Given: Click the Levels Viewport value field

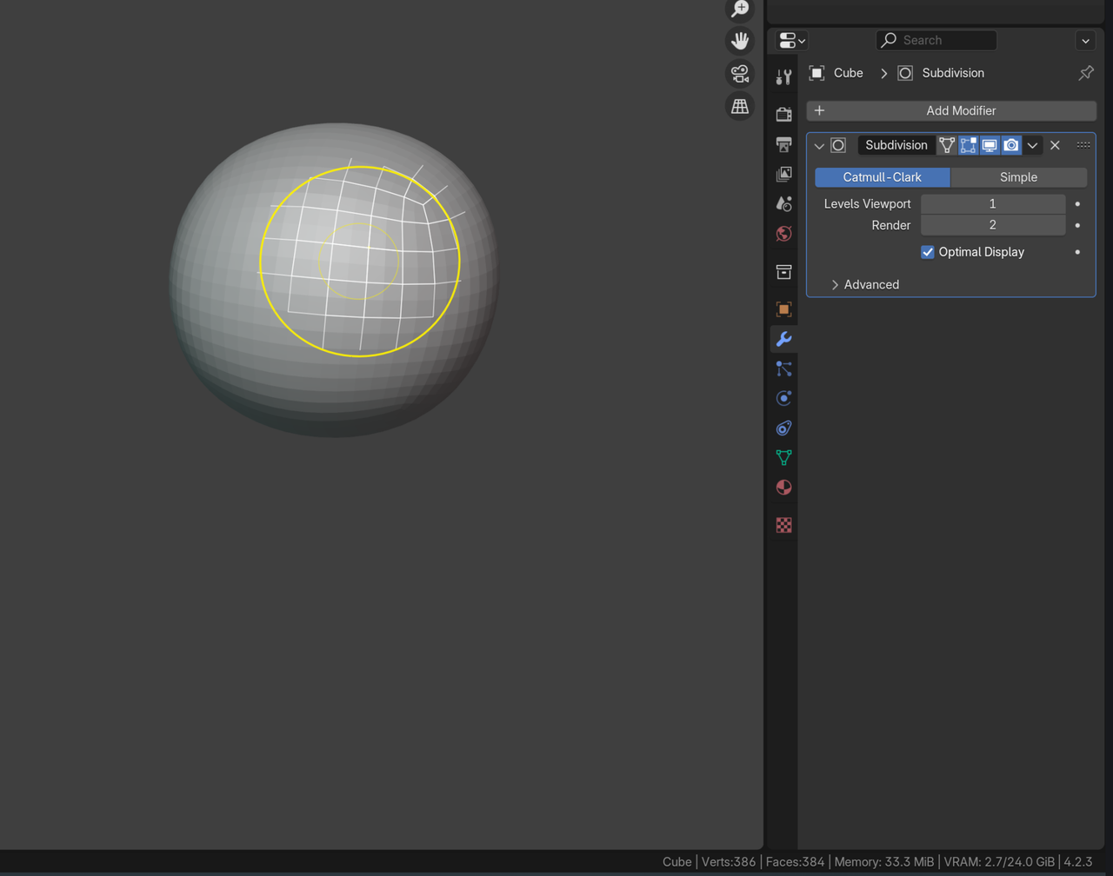Looking at the screenshot, I should 992,204.
